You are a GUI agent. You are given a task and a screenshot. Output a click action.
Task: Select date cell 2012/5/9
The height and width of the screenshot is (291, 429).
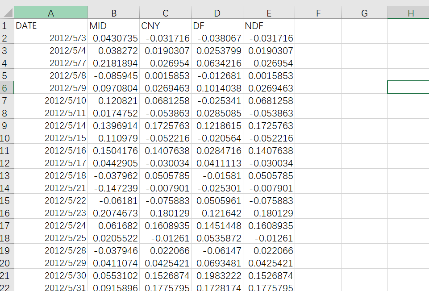[51, 87]
